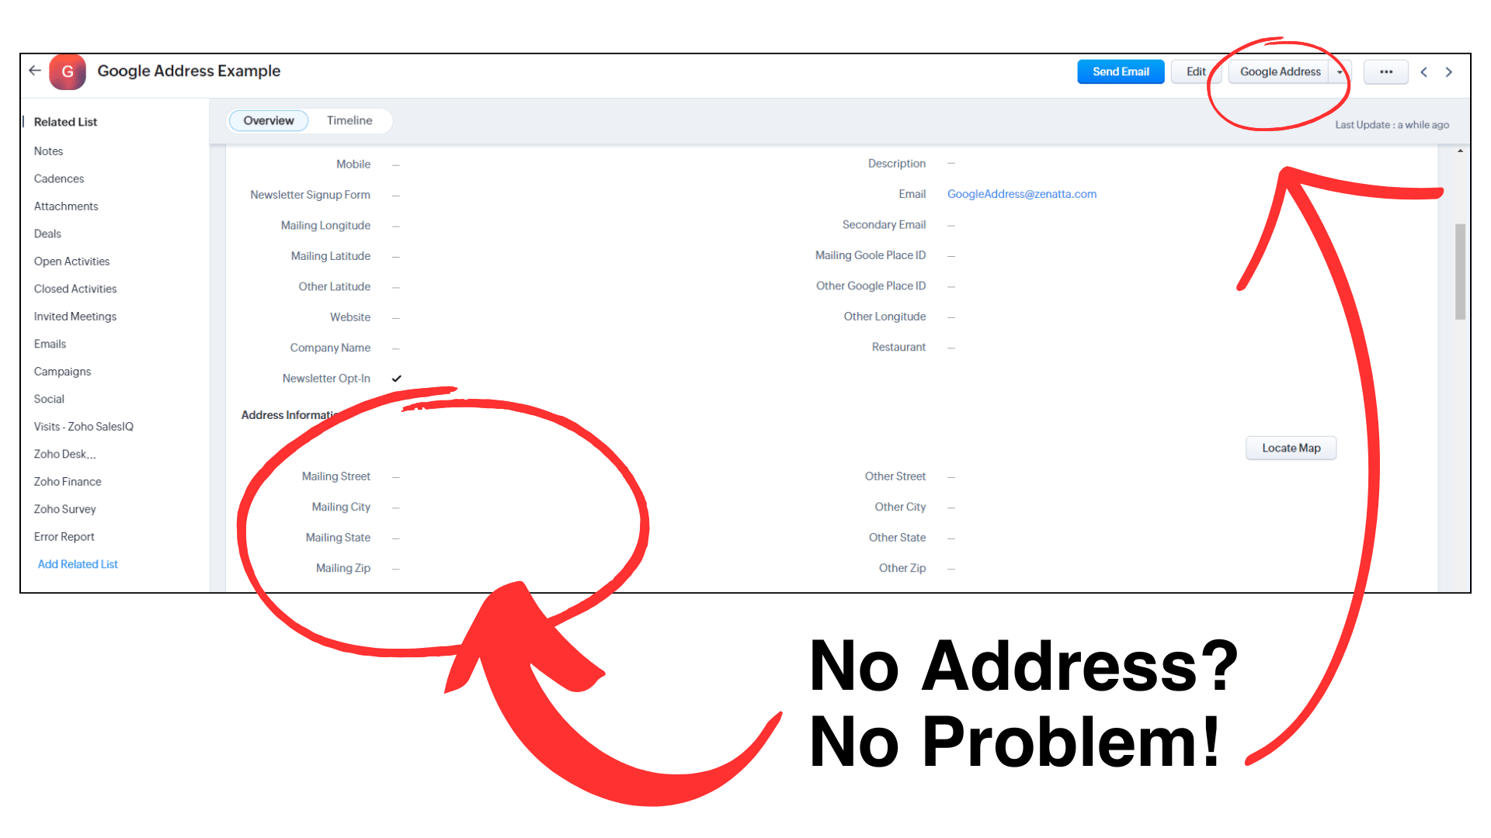
Task: Click the Google Address button
Action: click(x=1280, y=71)
